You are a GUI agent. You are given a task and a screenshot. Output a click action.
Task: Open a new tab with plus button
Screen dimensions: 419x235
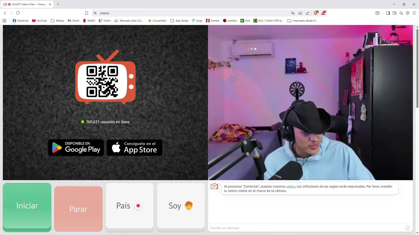pos(58,4)
